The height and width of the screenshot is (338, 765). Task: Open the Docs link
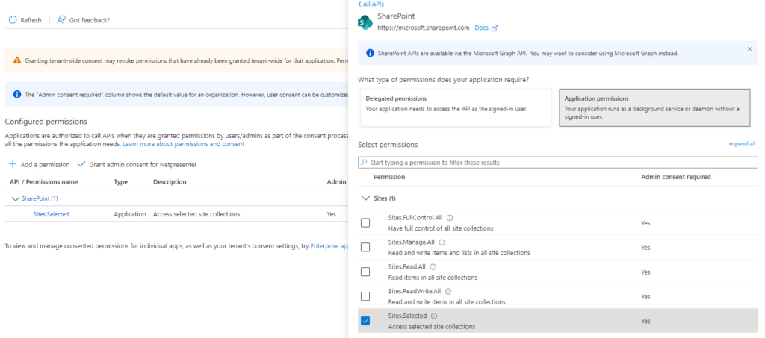(x=481, y=28)
